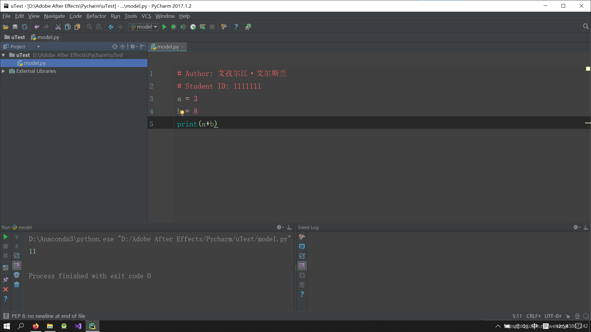Image resolution: width=591 pixels, height=332 pixels.
Task: Open the Navigate menu
Action: click(x=54, y=16)
